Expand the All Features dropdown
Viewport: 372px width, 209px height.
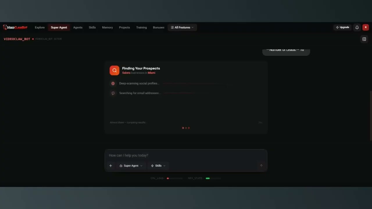(182, 27)
